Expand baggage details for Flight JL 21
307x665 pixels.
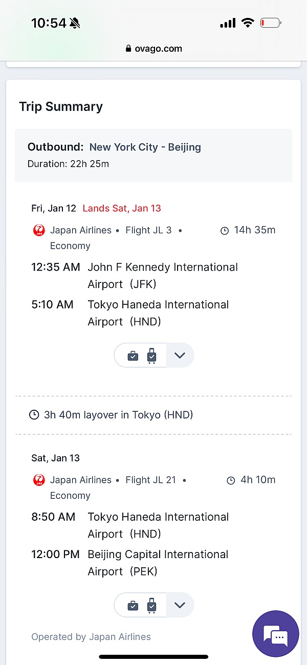tap(180, 605)
